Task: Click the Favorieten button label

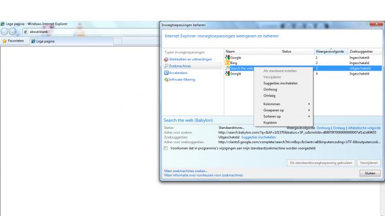Action: (16, 41)
